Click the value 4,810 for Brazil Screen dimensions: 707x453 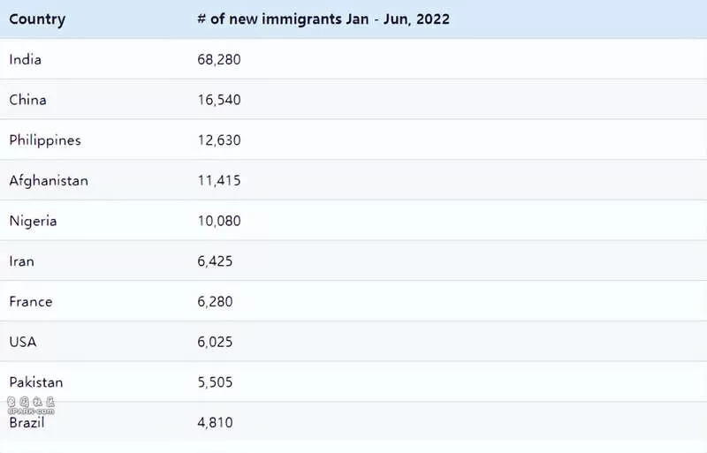pos(215,422)
